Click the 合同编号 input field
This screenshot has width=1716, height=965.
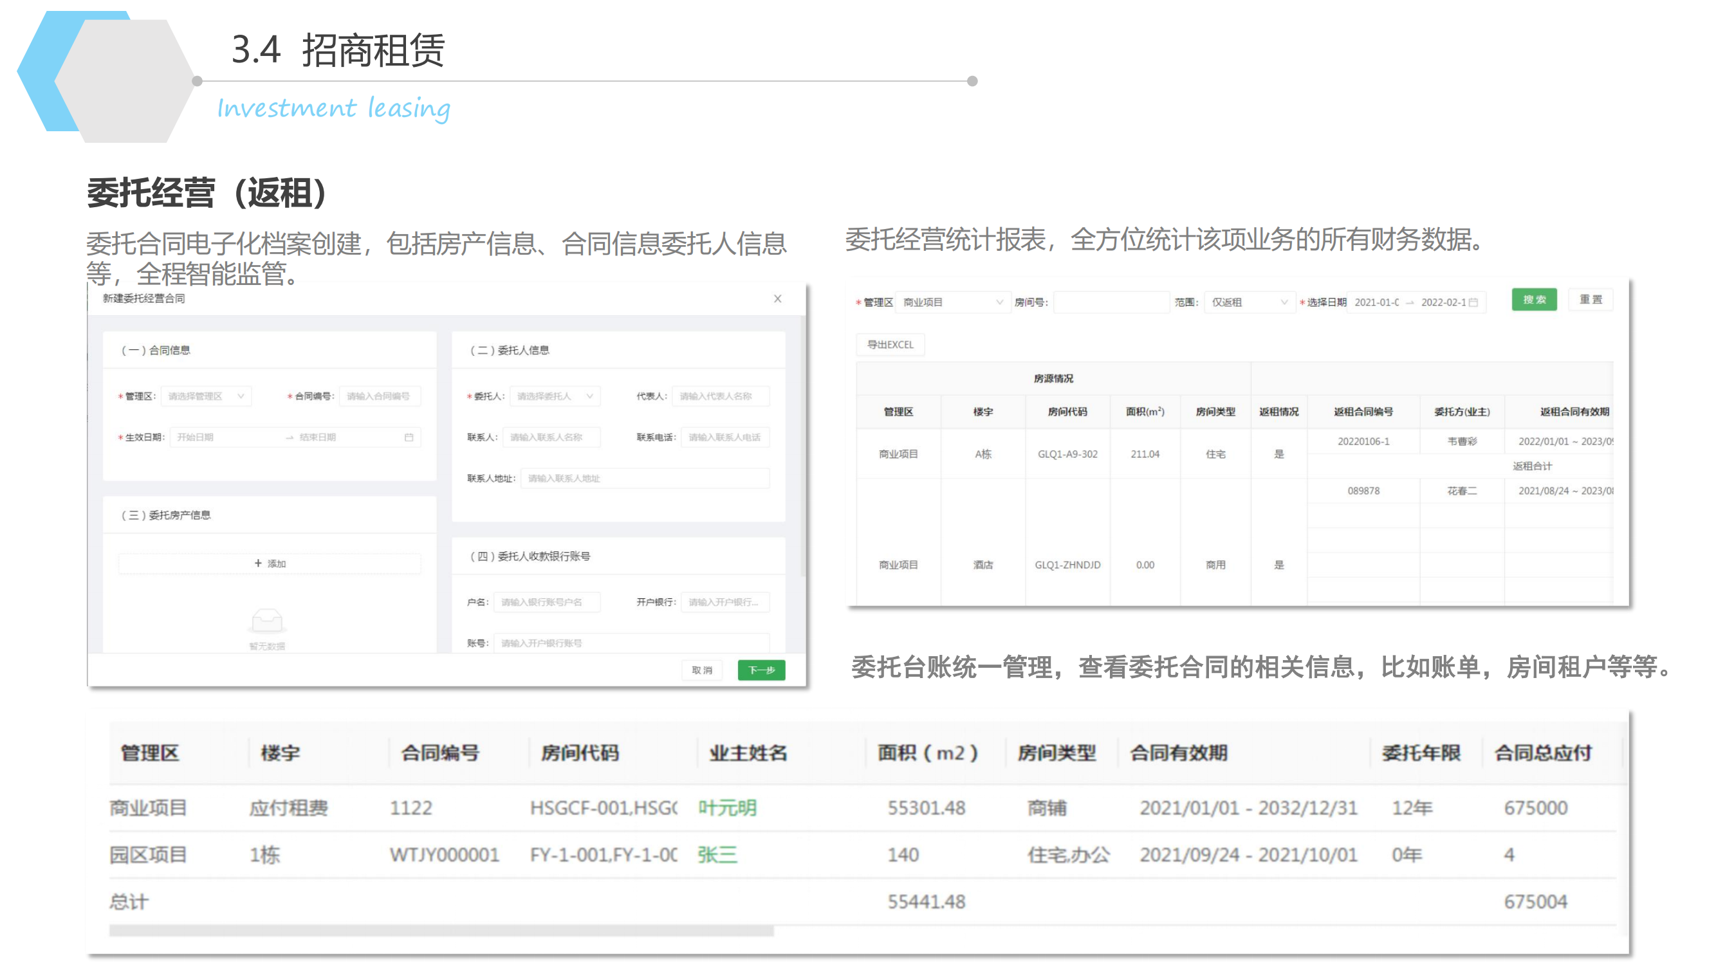380,396
